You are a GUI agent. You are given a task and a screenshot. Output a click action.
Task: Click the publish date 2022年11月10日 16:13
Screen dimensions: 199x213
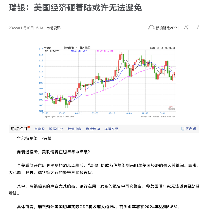(x=26, y=28)
